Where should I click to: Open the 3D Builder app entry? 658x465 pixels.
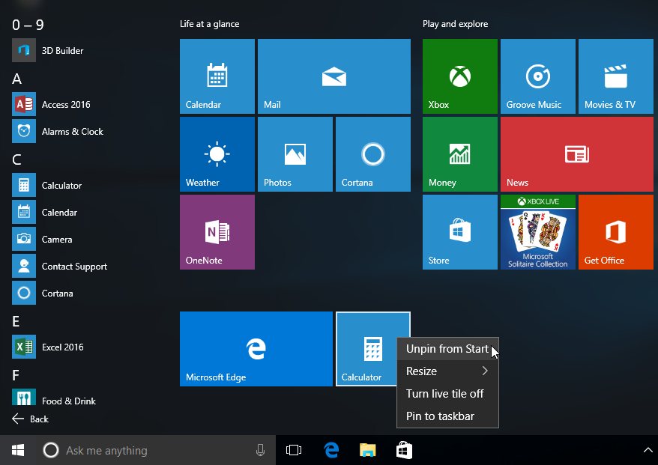[x=48, y=50]
